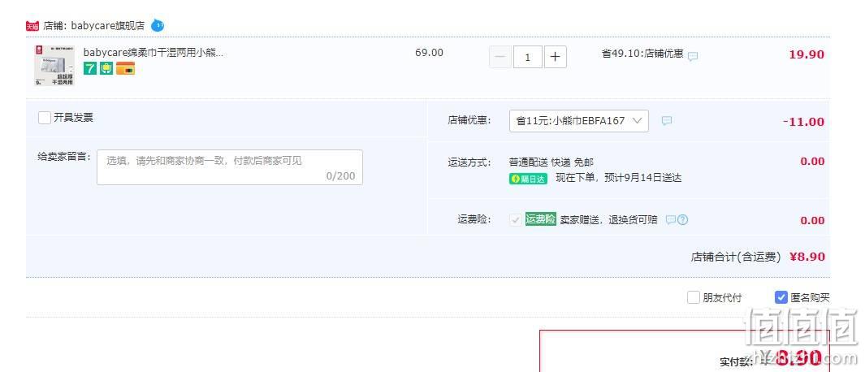Open the 省11元:小熊巾EBFA167 discount dropdown

(x=578, y=121)
